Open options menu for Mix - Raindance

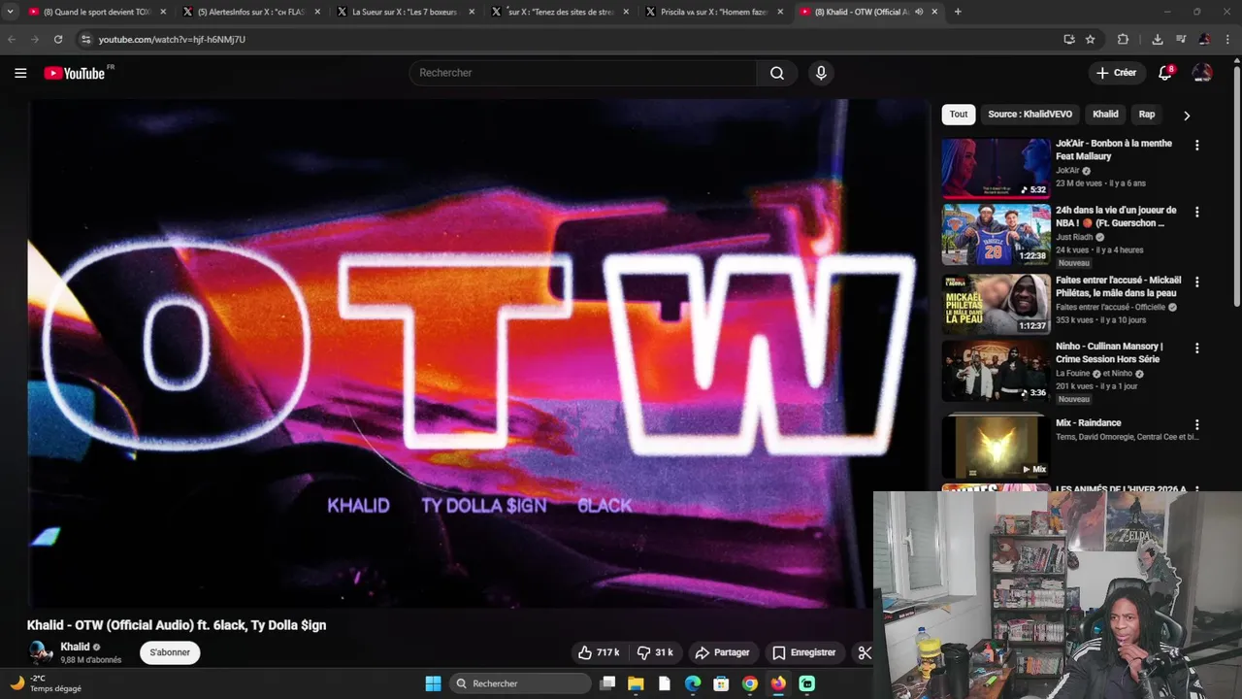click(x=1196, y=424)
